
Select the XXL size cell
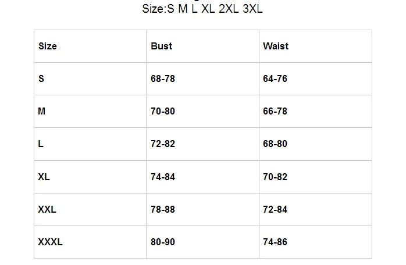tap(90, 209)
